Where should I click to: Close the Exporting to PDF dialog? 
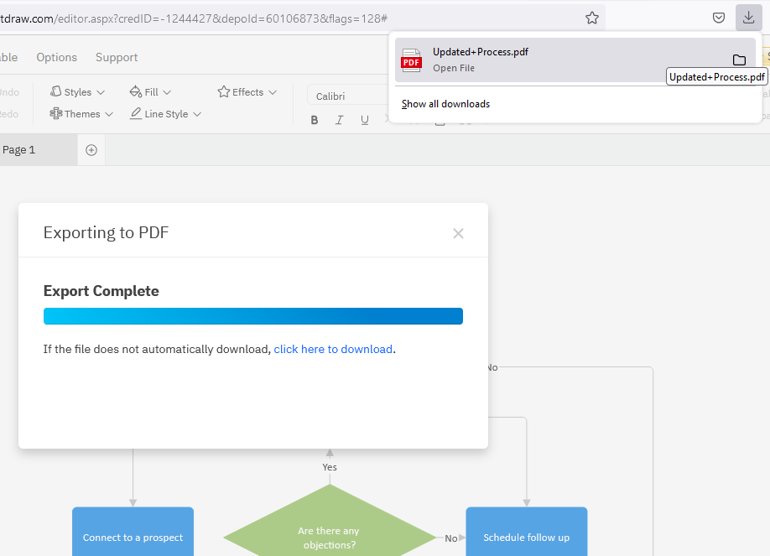click(458, 234)
